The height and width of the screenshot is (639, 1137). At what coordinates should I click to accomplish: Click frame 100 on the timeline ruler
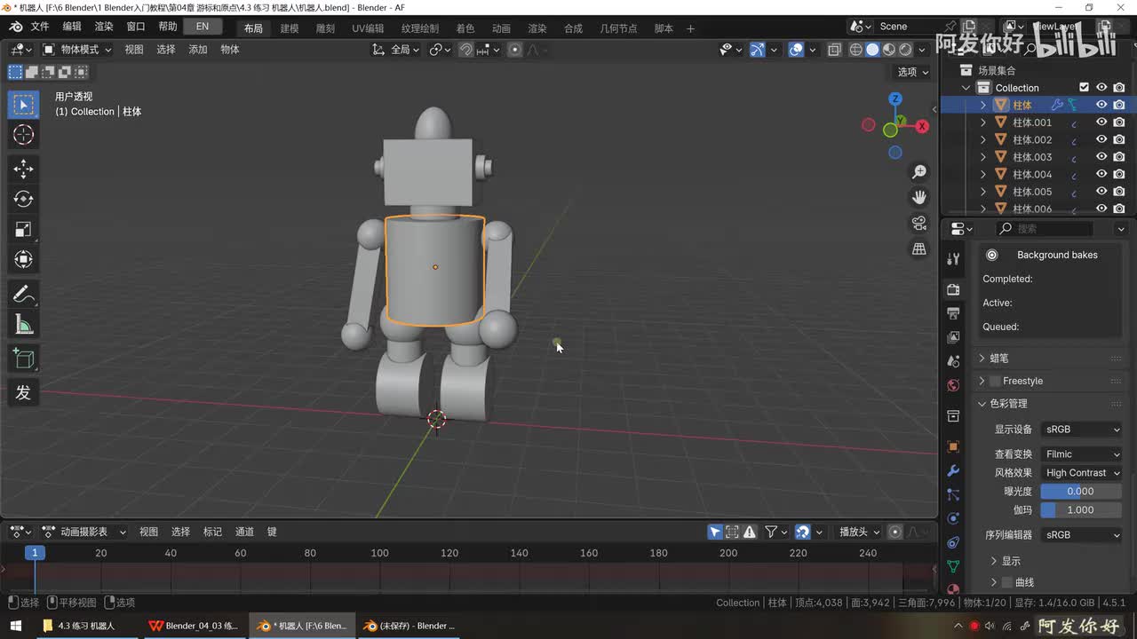coord(379,553)
